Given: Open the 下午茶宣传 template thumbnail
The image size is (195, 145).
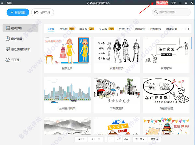Looking at the screenshot, I should click(x=117, y=91).
